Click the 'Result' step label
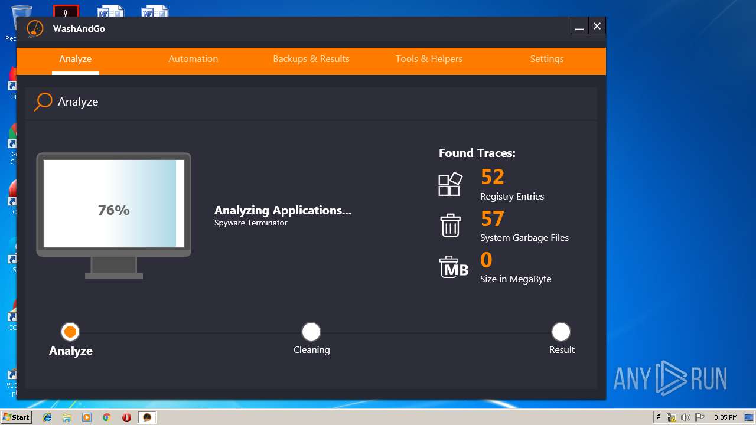Image resolution: width=756 pixels, height=425 pixels. click(562, 350)
